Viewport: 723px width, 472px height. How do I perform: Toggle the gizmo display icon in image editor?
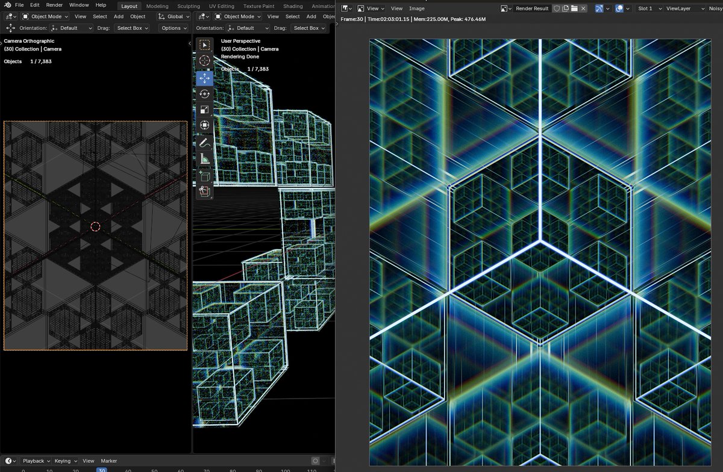pos(599,8)
